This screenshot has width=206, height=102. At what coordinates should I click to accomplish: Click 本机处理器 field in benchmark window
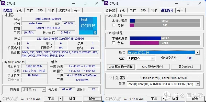(x=163, y=78)
